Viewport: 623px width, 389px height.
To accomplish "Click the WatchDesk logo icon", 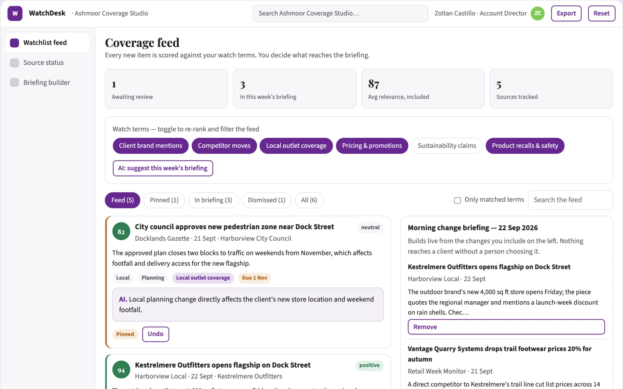I will tap(15, 13).
